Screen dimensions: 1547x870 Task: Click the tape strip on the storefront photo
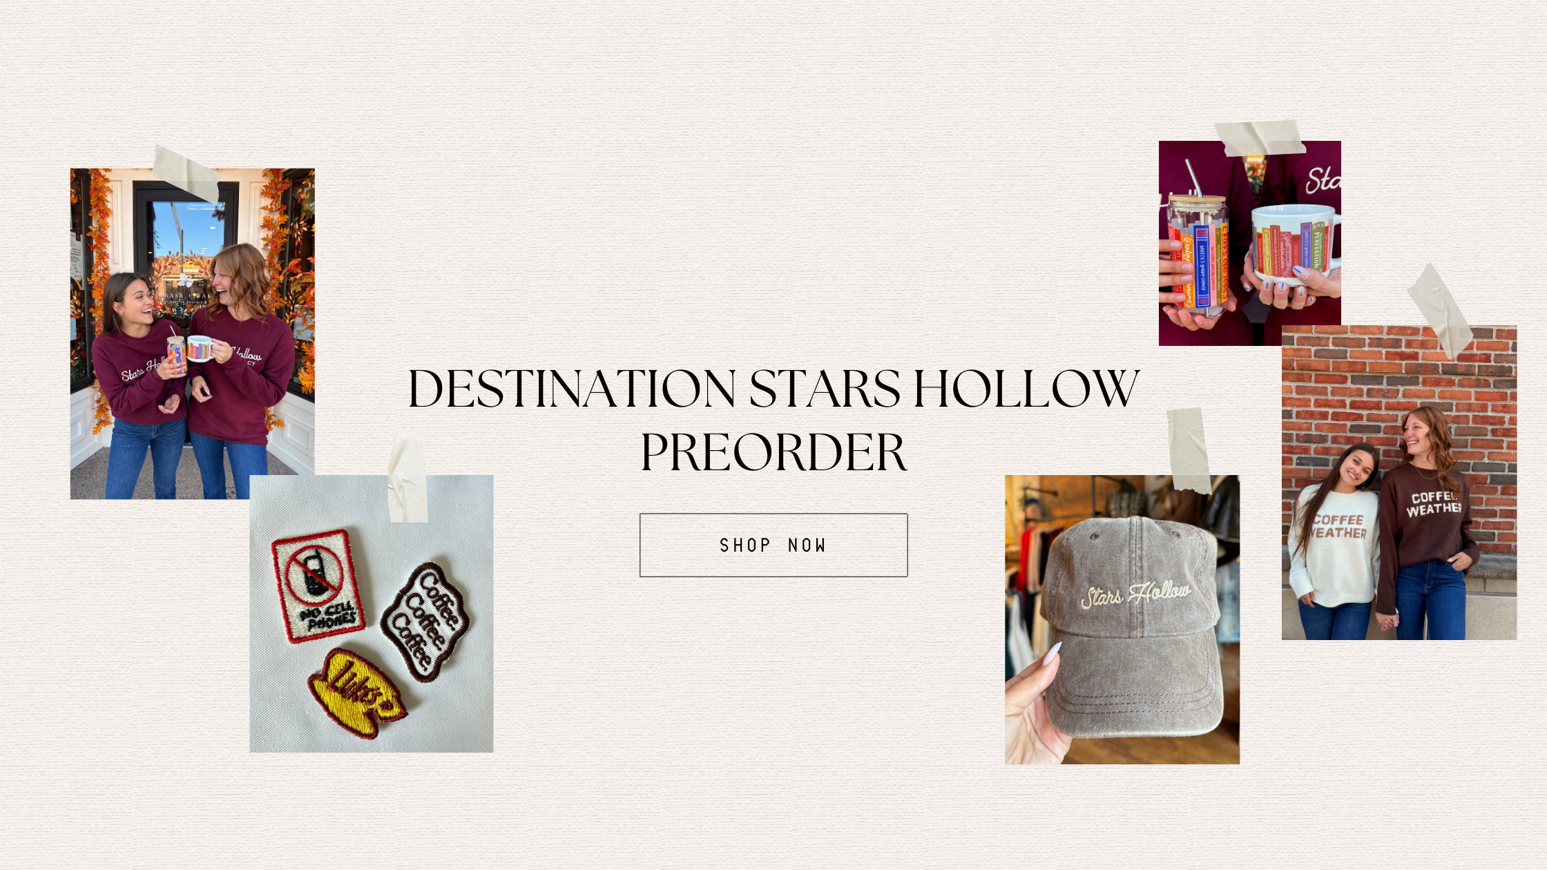click(186, 174)
